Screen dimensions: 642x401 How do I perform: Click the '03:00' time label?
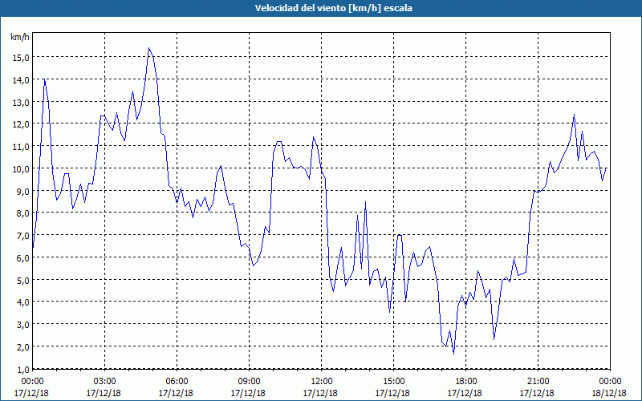point(105,382)
